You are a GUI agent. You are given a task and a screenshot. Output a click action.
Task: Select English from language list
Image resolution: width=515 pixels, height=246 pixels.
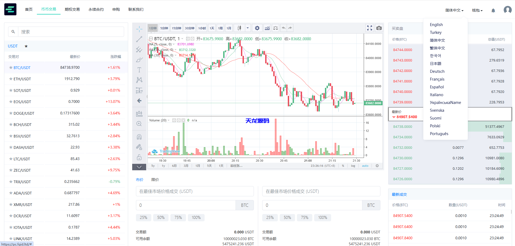click(x=436, y=25)
